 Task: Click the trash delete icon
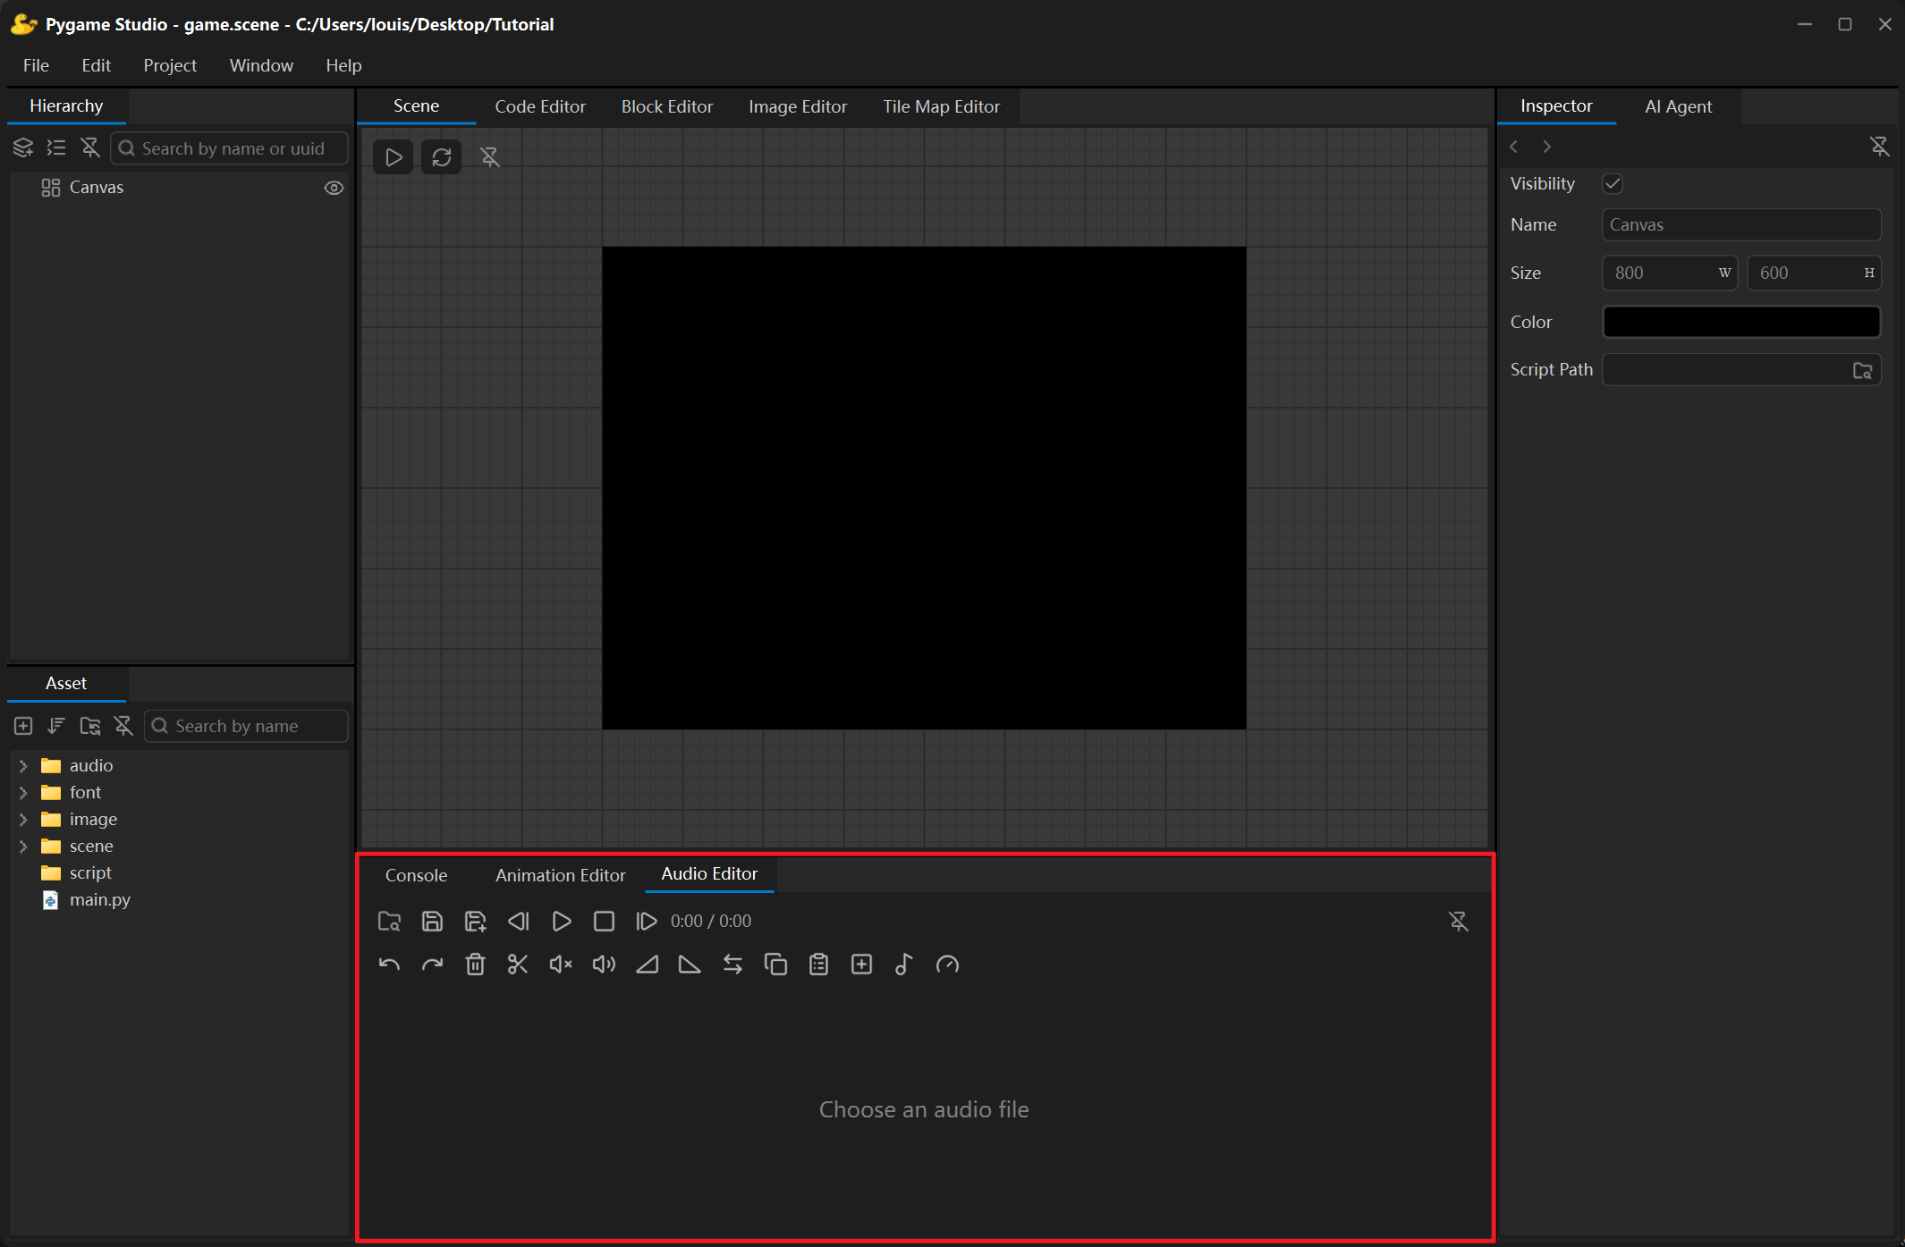[x=475, y=965]
